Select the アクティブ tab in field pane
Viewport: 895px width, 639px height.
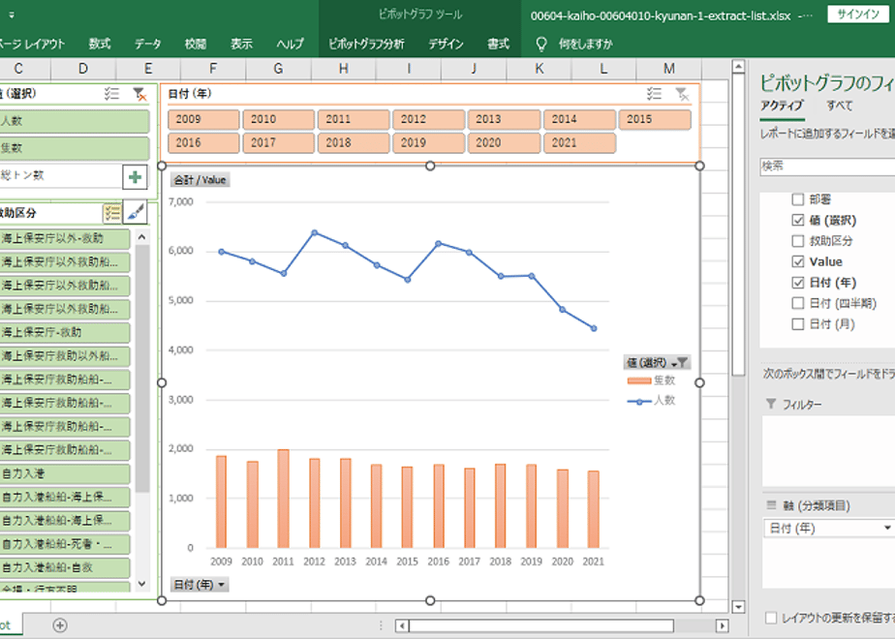pyautogui.click(x=782, y=106)
